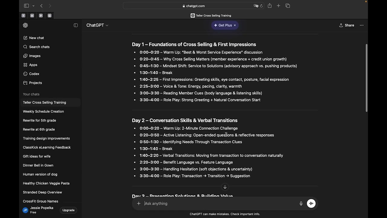The image size is (387, 218).
Task: Select the pinned tab labeled P
Action: tap(41, 15)
